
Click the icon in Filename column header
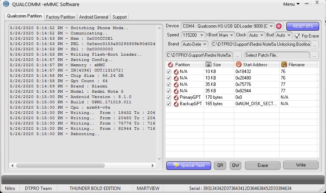tap(284, 64)
